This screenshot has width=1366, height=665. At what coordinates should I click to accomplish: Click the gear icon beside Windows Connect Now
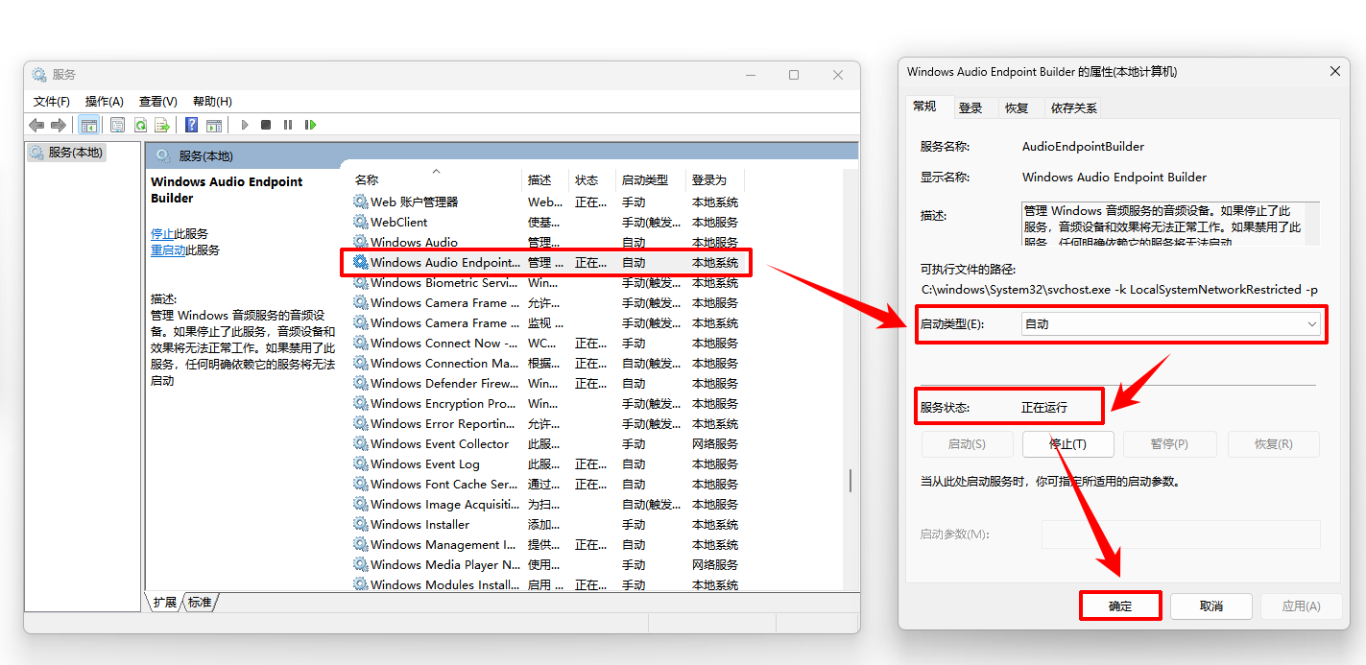click(361, 343)
